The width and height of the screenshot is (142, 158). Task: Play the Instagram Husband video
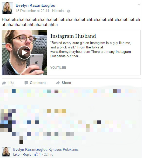tap(24, 53)
